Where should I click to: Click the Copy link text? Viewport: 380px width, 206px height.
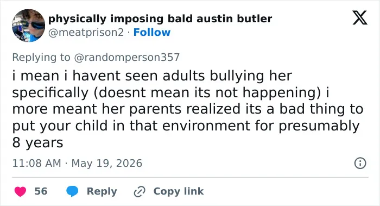[179, 191]
